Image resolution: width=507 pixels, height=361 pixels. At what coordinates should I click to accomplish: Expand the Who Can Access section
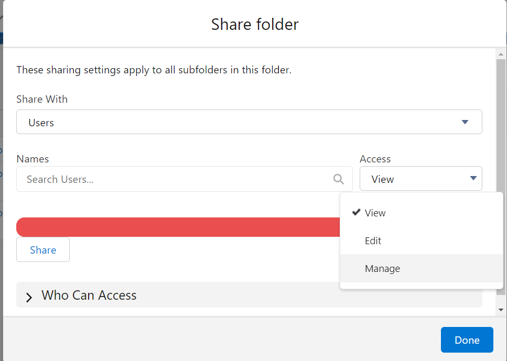(89, 296)
